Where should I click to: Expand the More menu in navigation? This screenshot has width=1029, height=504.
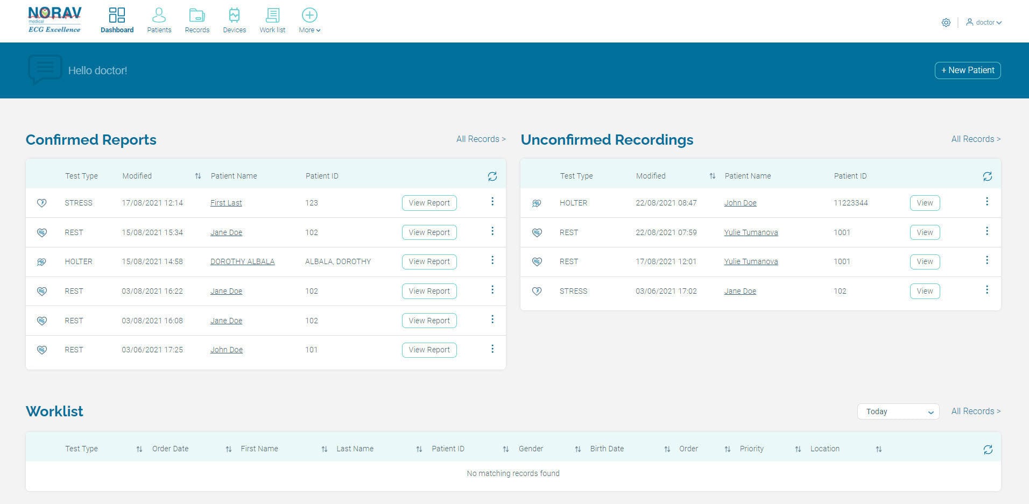pos(309,20)
